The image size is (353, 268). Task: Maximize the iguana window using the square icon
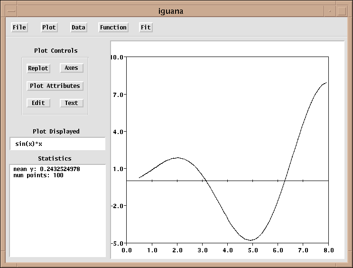coord(342,10)
